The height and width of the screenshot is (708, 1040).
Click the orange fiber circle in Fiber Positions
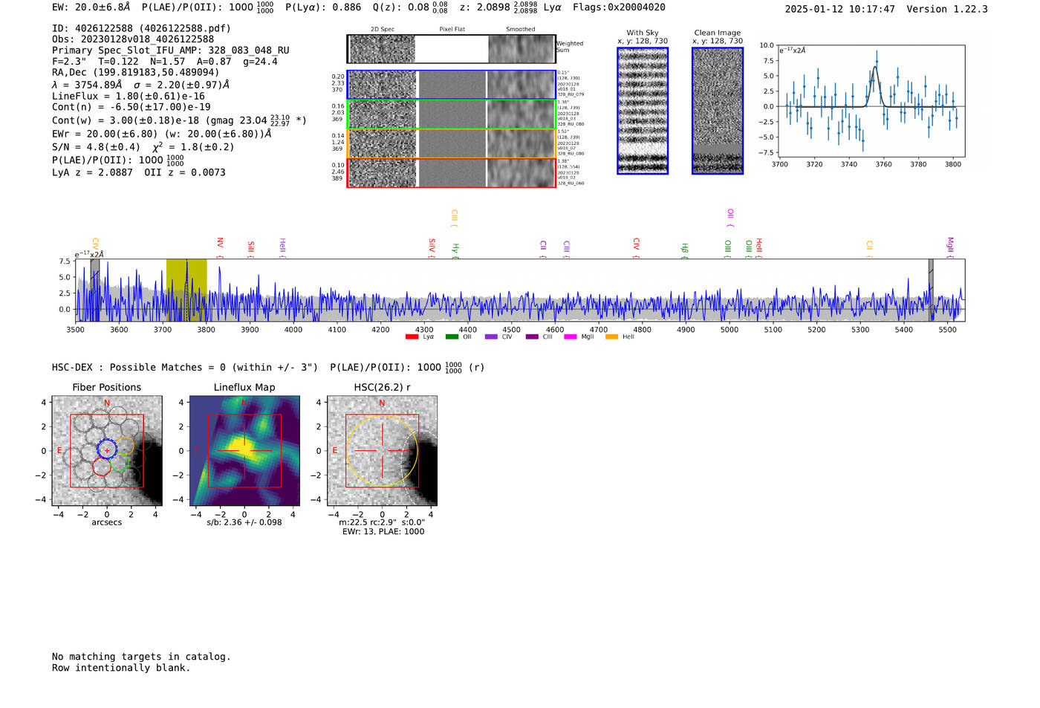click(125, 446)
